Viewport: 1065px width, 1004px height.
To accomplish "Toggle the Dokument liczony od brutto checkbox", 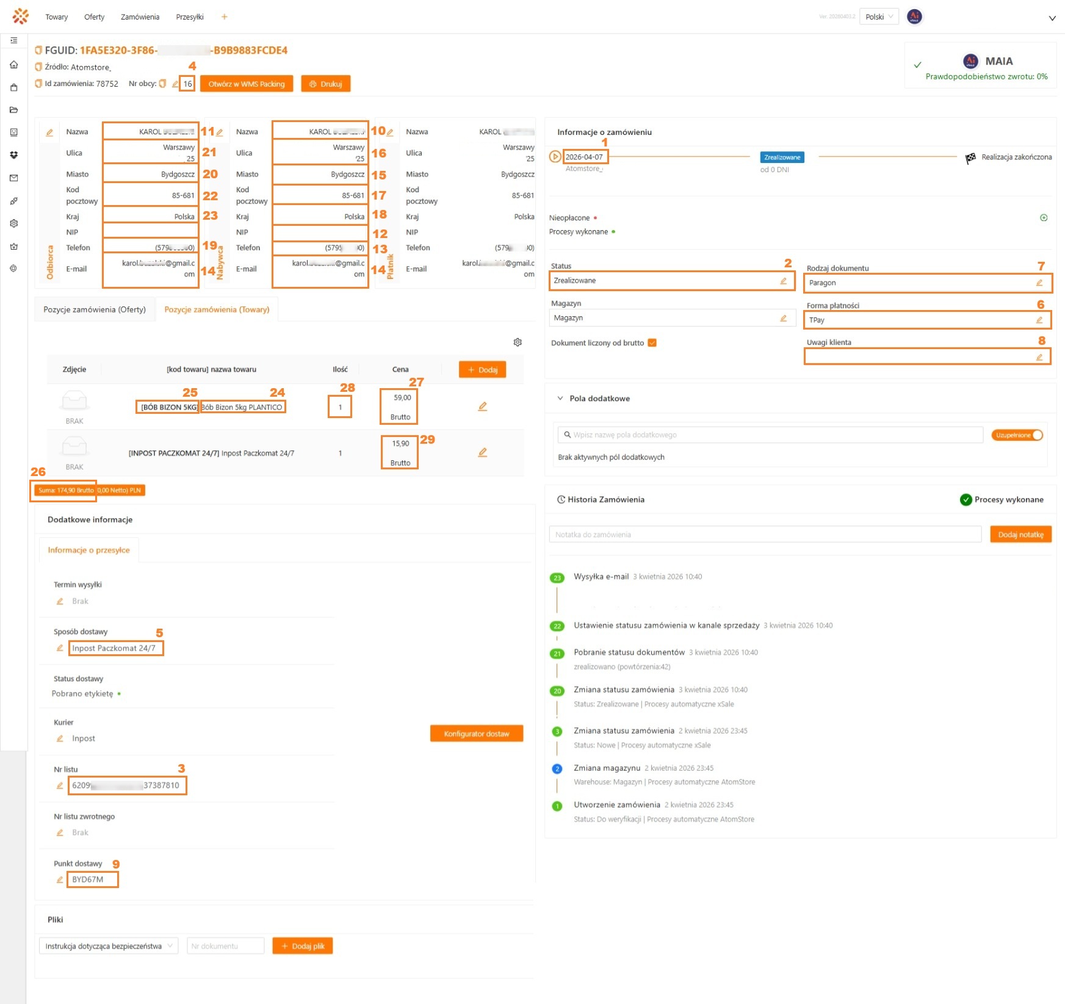I will 652,343.
